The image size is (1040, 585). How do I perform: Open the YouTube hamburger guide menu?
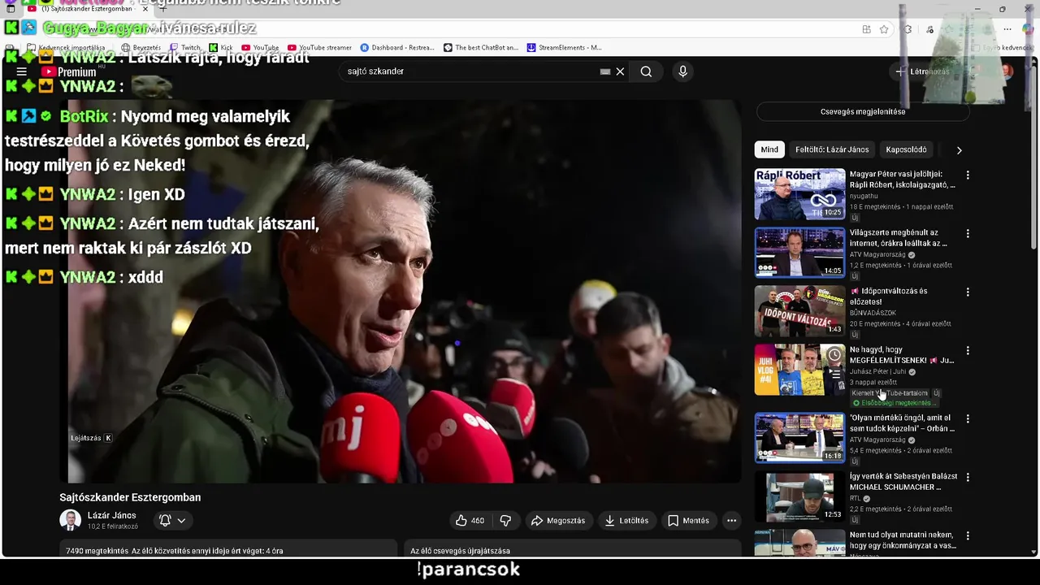[22, 71]
